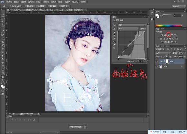Image resolution: width=187 pixels, height=134 pixels.
Task: Select the Rectangular Marquee tool
Action: coord(3,17)
